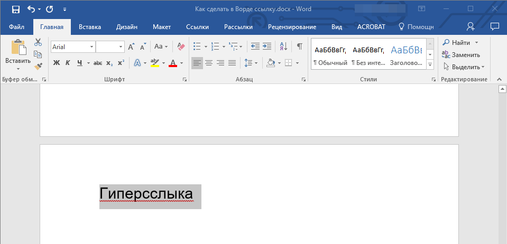Switch to the Рецензирование tab

[292, 27]
